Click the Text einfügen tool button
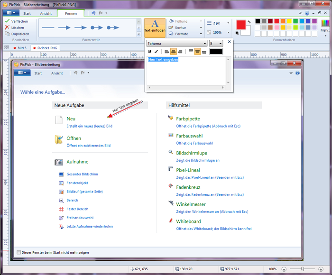The image size is (332, 275). (155, 27)
